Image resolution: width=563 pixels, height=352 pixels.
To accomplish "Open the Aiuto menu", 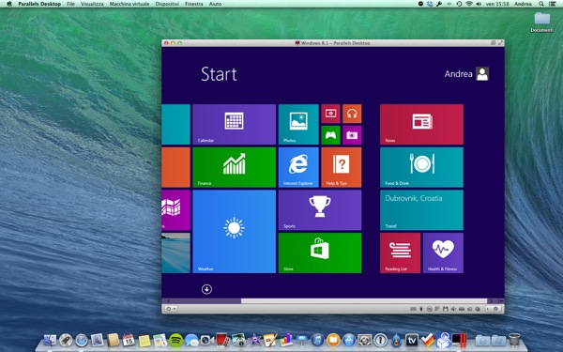I will pyautogui.click(x=215, y=4).
